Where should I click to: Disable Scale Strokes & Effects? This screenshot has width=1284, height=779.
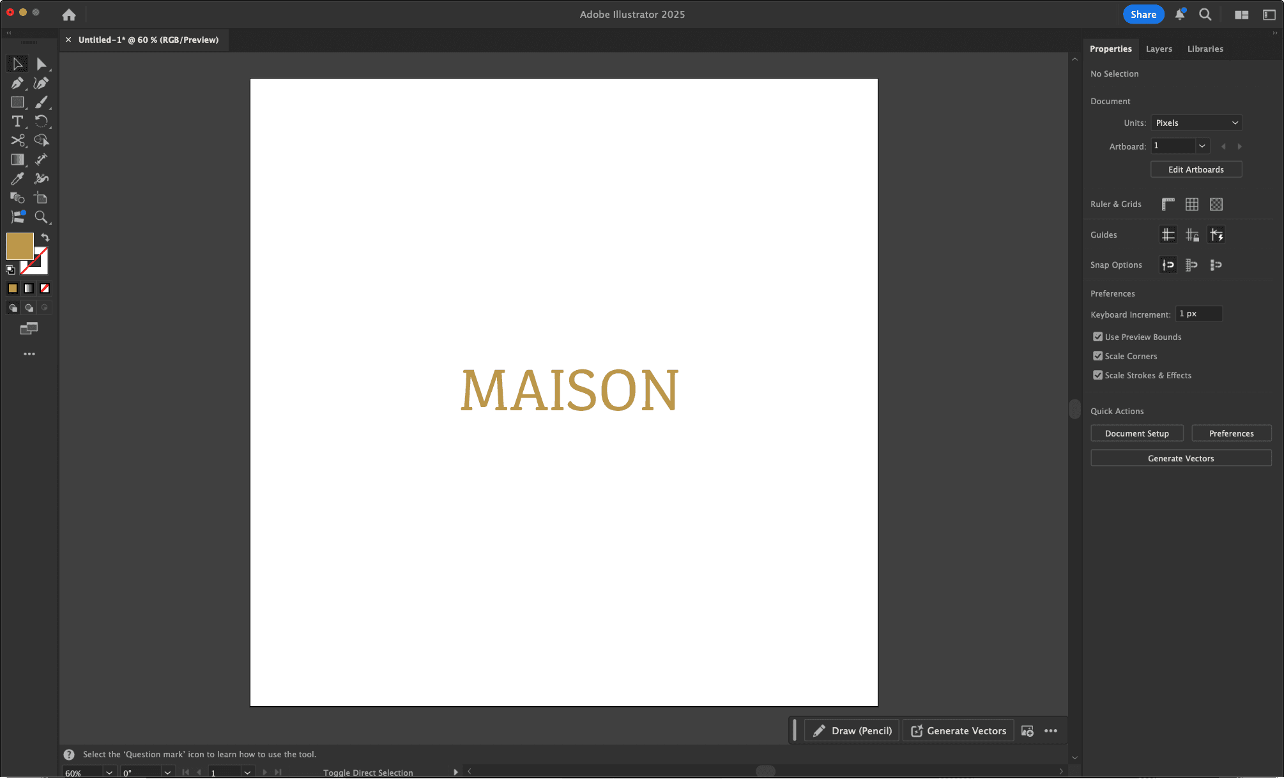[x=1097, y=375]
